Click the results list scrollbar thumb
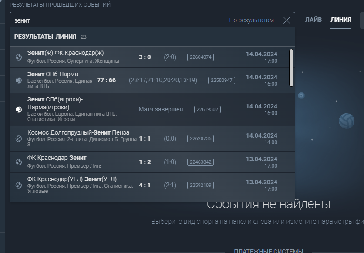Screen dimensions: 364x253 coord(291,67)
